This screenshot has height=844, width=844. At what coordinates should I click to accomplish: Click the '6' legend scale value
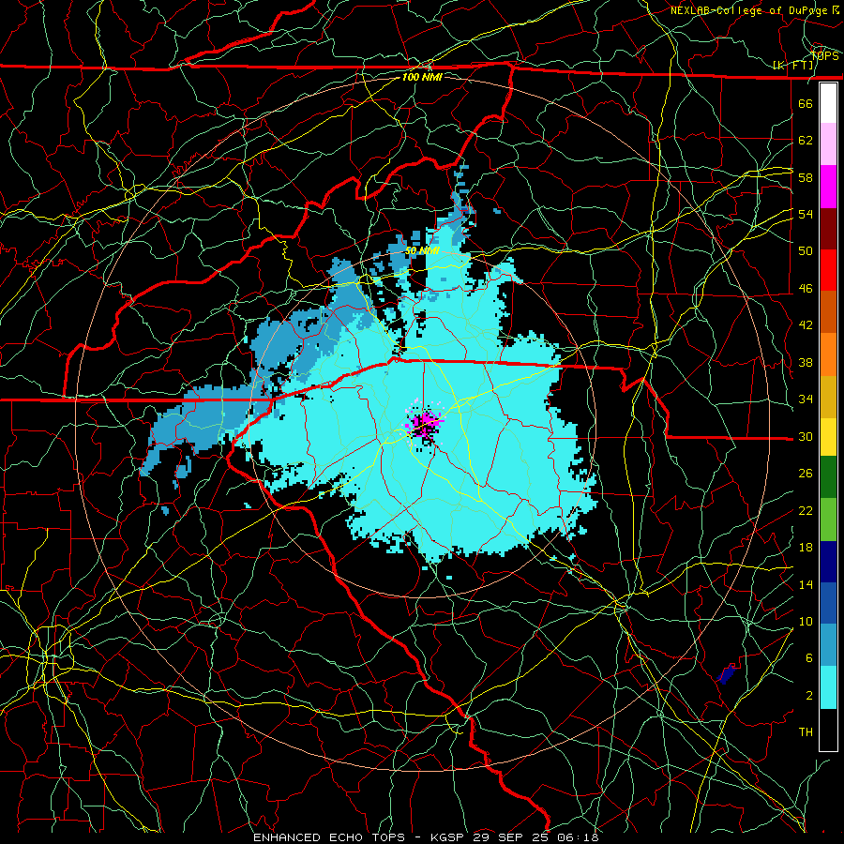[x=809, y=659]
